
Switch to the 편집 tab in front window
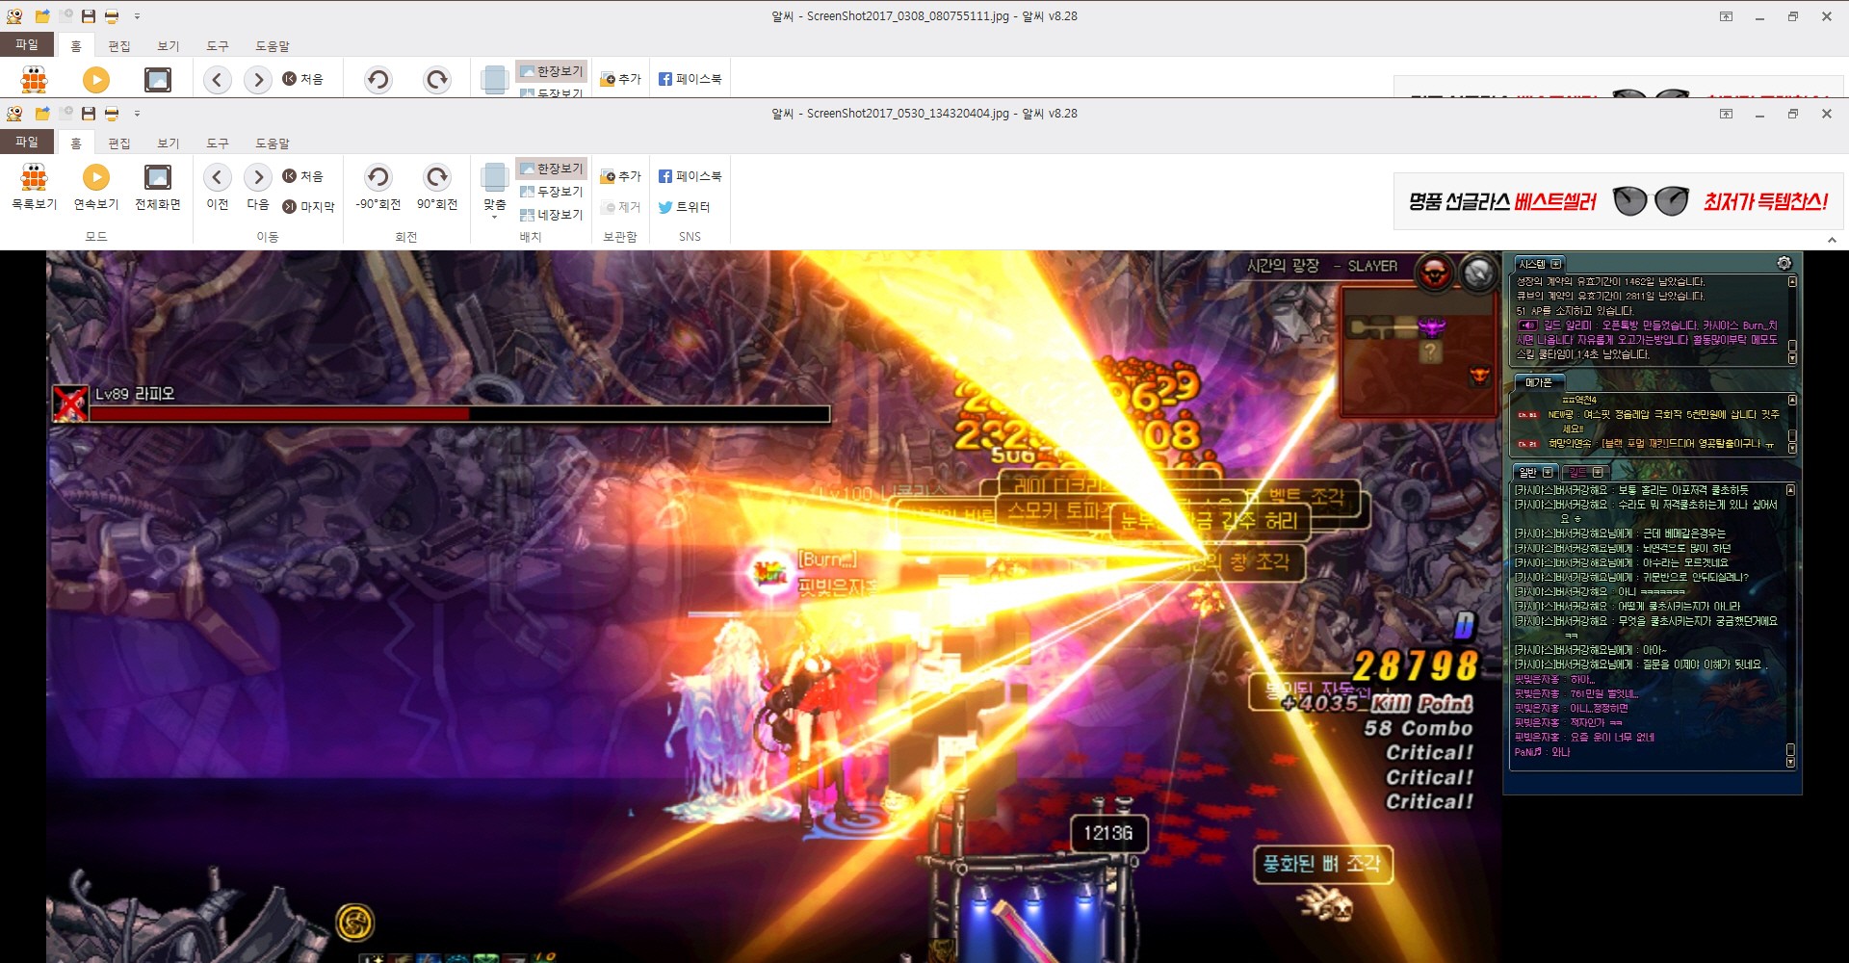[x=119, y=143]
